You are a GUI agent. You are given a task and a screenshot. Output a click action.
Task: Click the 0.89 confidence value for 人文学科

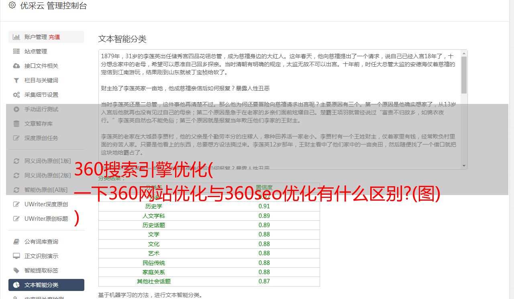point(264,216)
